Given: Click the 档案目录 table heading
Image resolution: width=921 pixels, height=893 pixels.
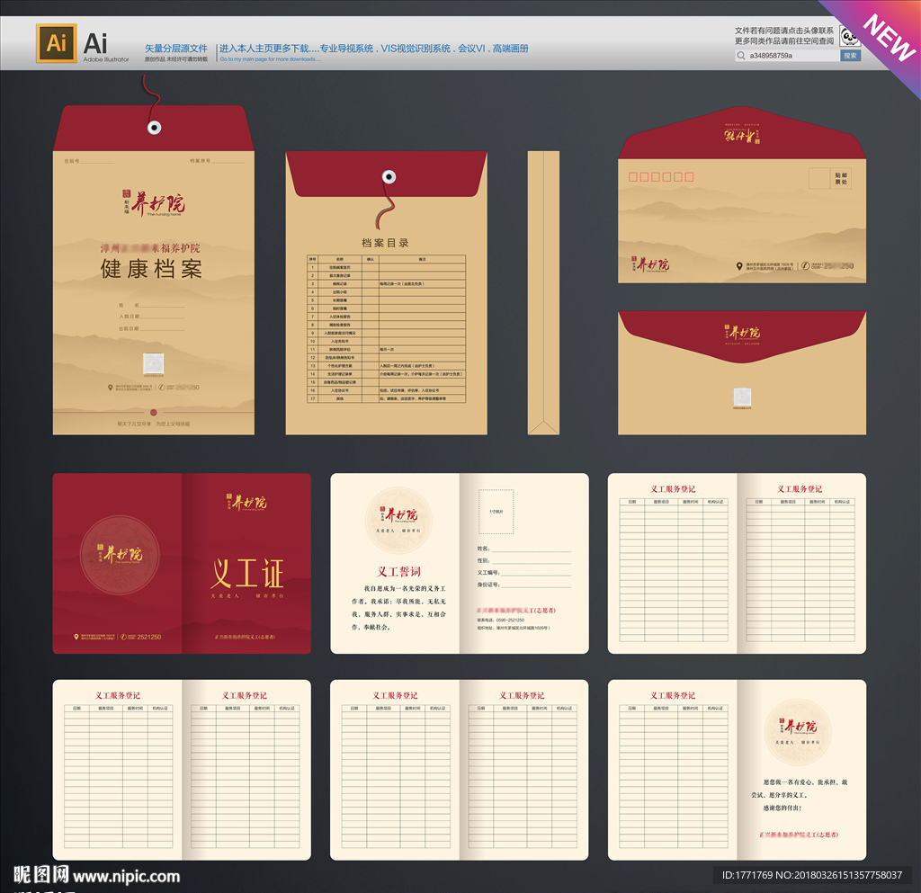Looking at the screenshot, I should click(x=385, y=243).
